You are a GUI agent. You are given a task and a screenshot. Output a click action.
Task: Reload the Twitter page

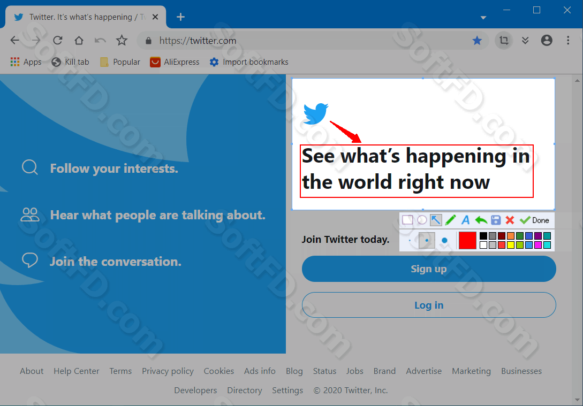(x=58, y=40)
